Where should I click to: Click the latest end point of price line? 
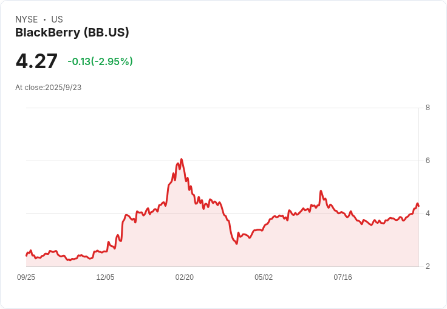tap(418, 206)
